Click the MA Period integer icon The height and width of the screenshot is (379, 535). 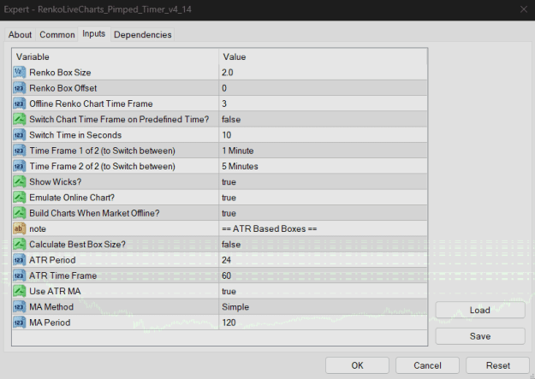[19, 323]
